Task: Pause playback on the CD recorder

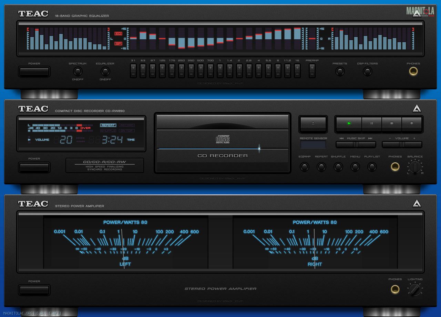Action: [x=372, y=123]
